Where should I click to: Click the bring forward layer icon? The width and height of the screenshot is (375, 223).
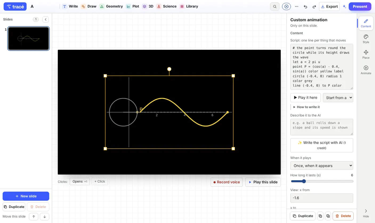pos(320,216)
